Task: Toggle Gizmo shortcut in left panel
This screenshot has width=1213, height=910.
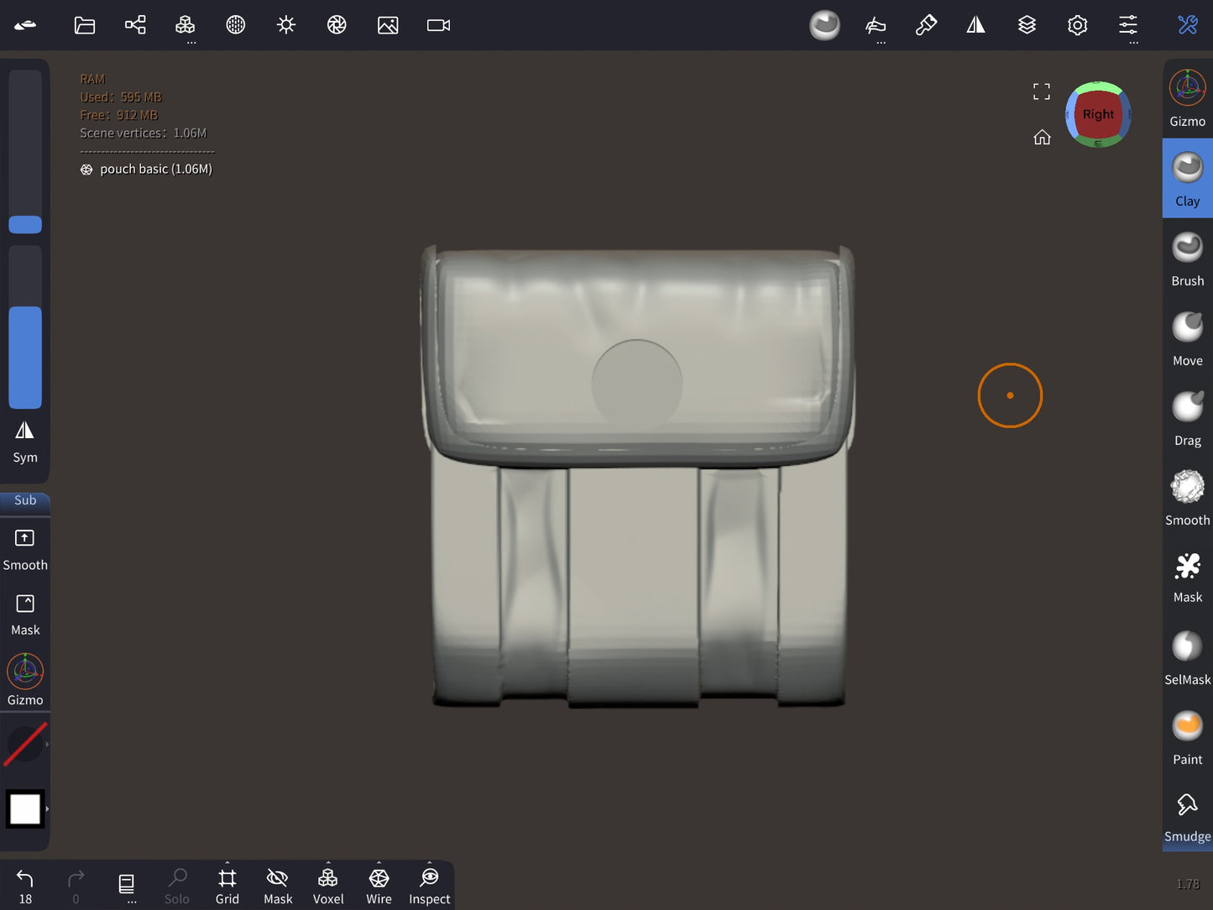Action: point(25,680)
